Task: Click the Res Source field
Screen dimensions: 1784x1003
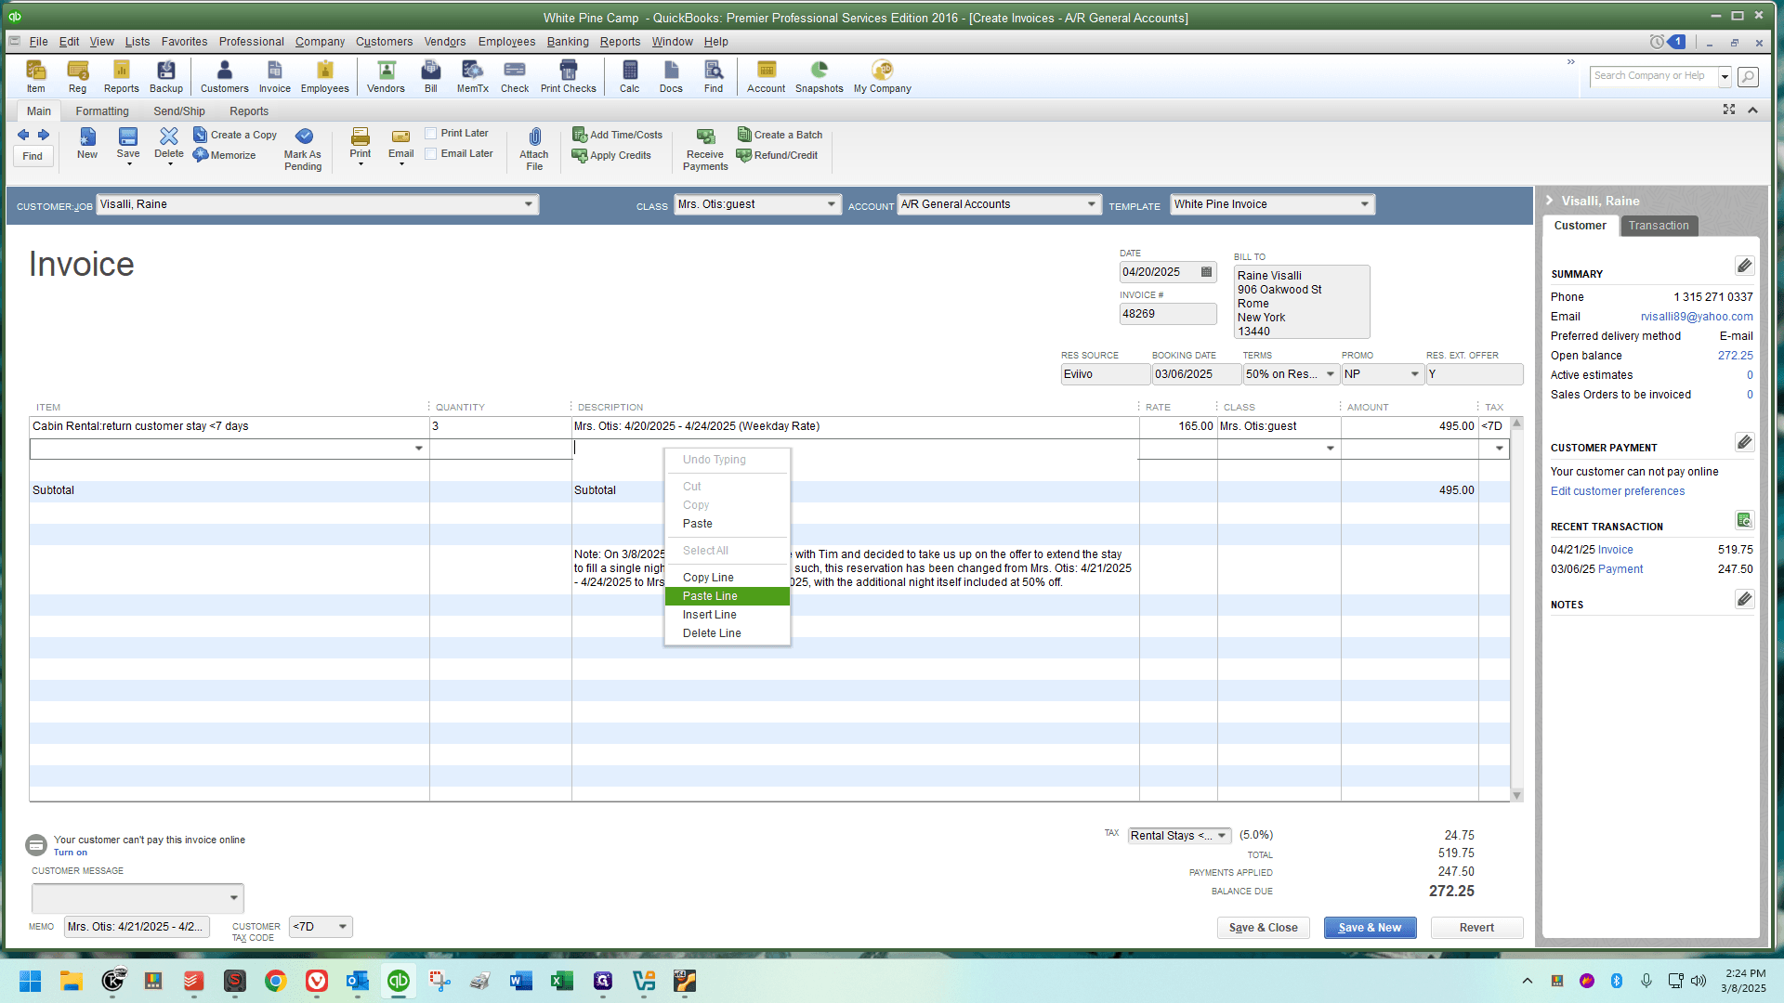Action: pos(1105,374)
